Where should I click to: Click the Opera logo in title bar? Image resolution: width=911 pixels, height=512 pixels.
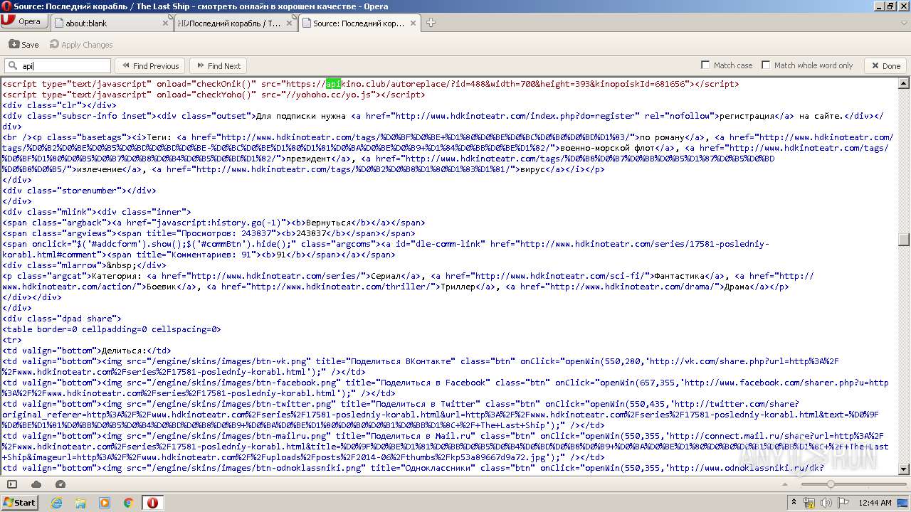coord(6,6)
